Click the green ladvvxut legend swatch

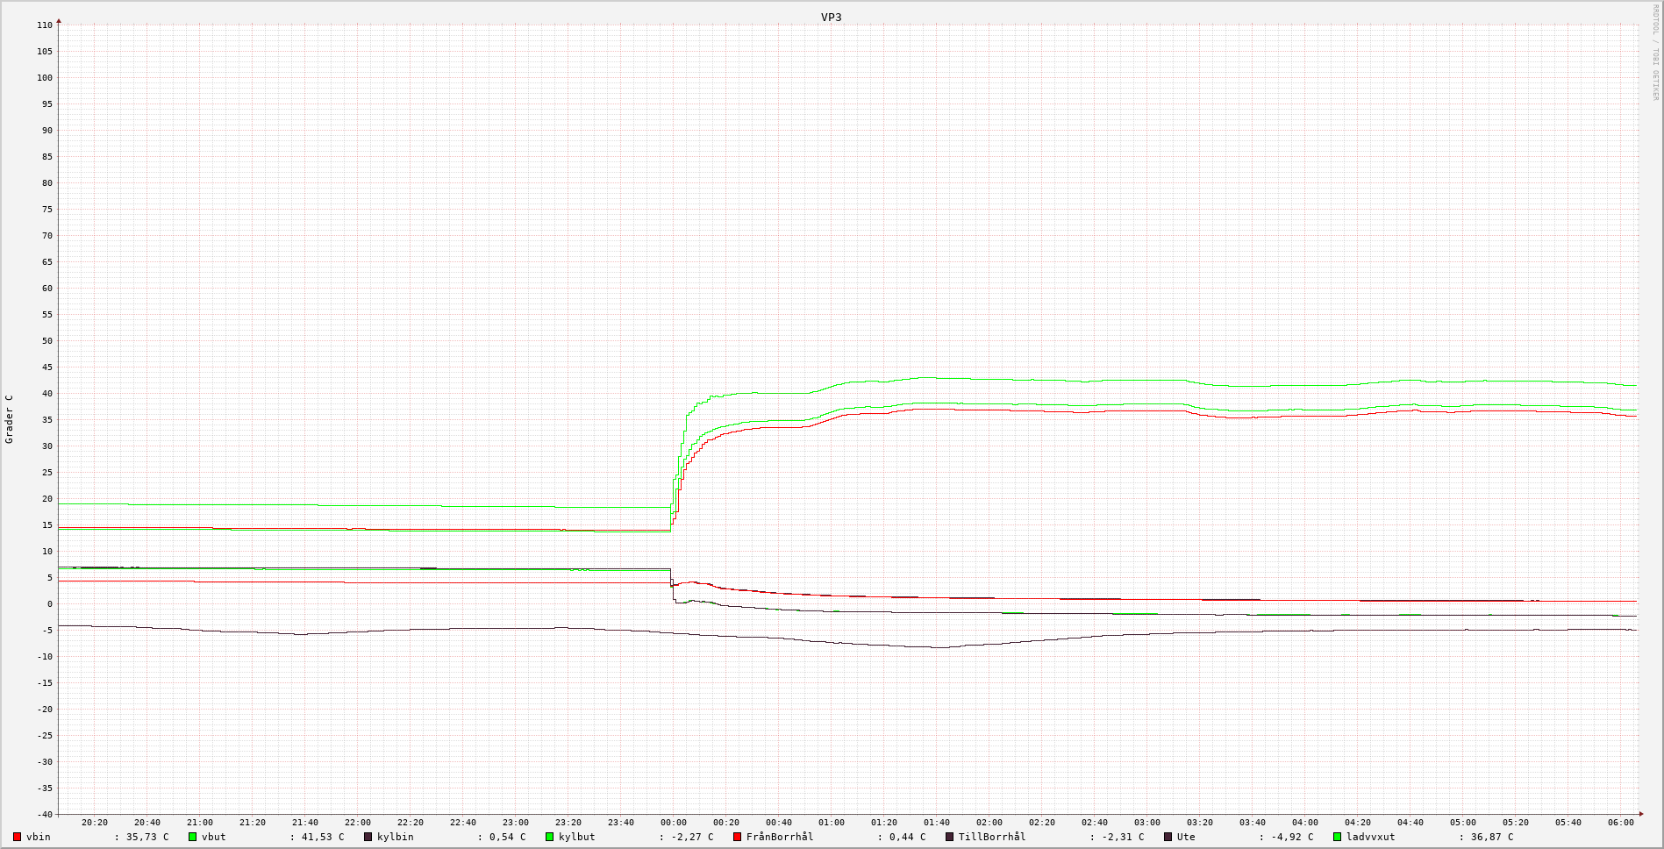click(x=1338, y=837)
